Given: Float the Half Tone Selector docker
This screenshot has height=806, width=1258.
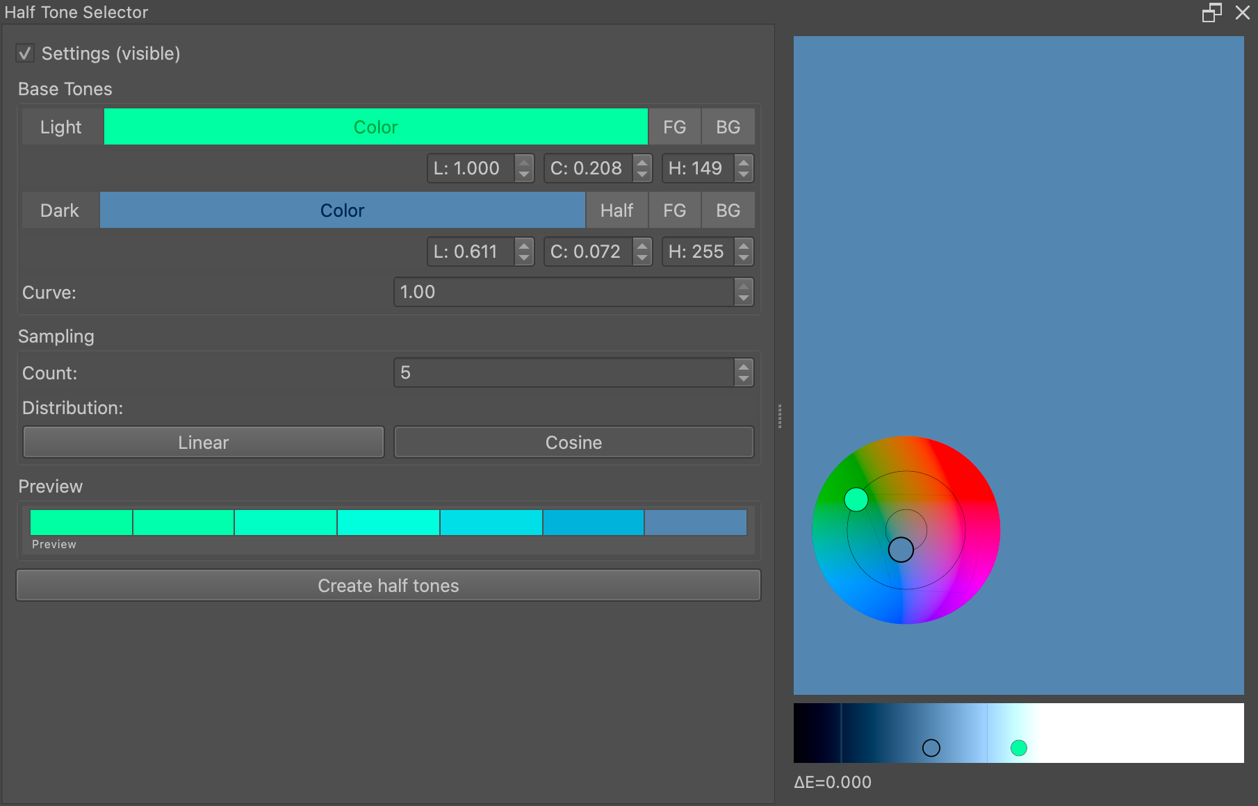Looking at the screenshot, I should pyautogui.click(x=1211, y=13).
